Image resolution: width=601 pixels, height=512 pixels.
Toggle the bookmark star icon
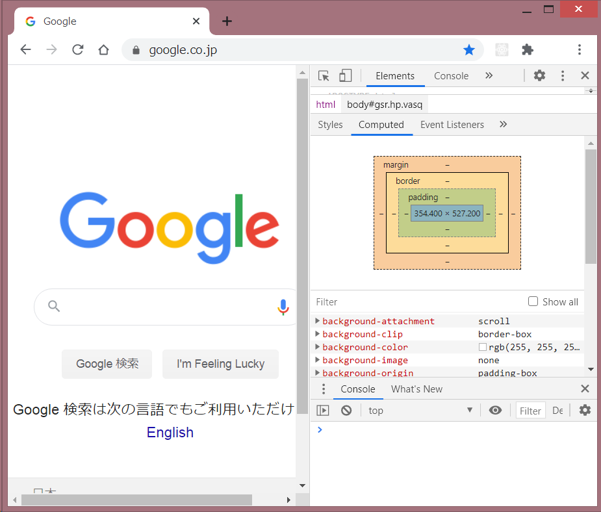(x=468, y=50)
